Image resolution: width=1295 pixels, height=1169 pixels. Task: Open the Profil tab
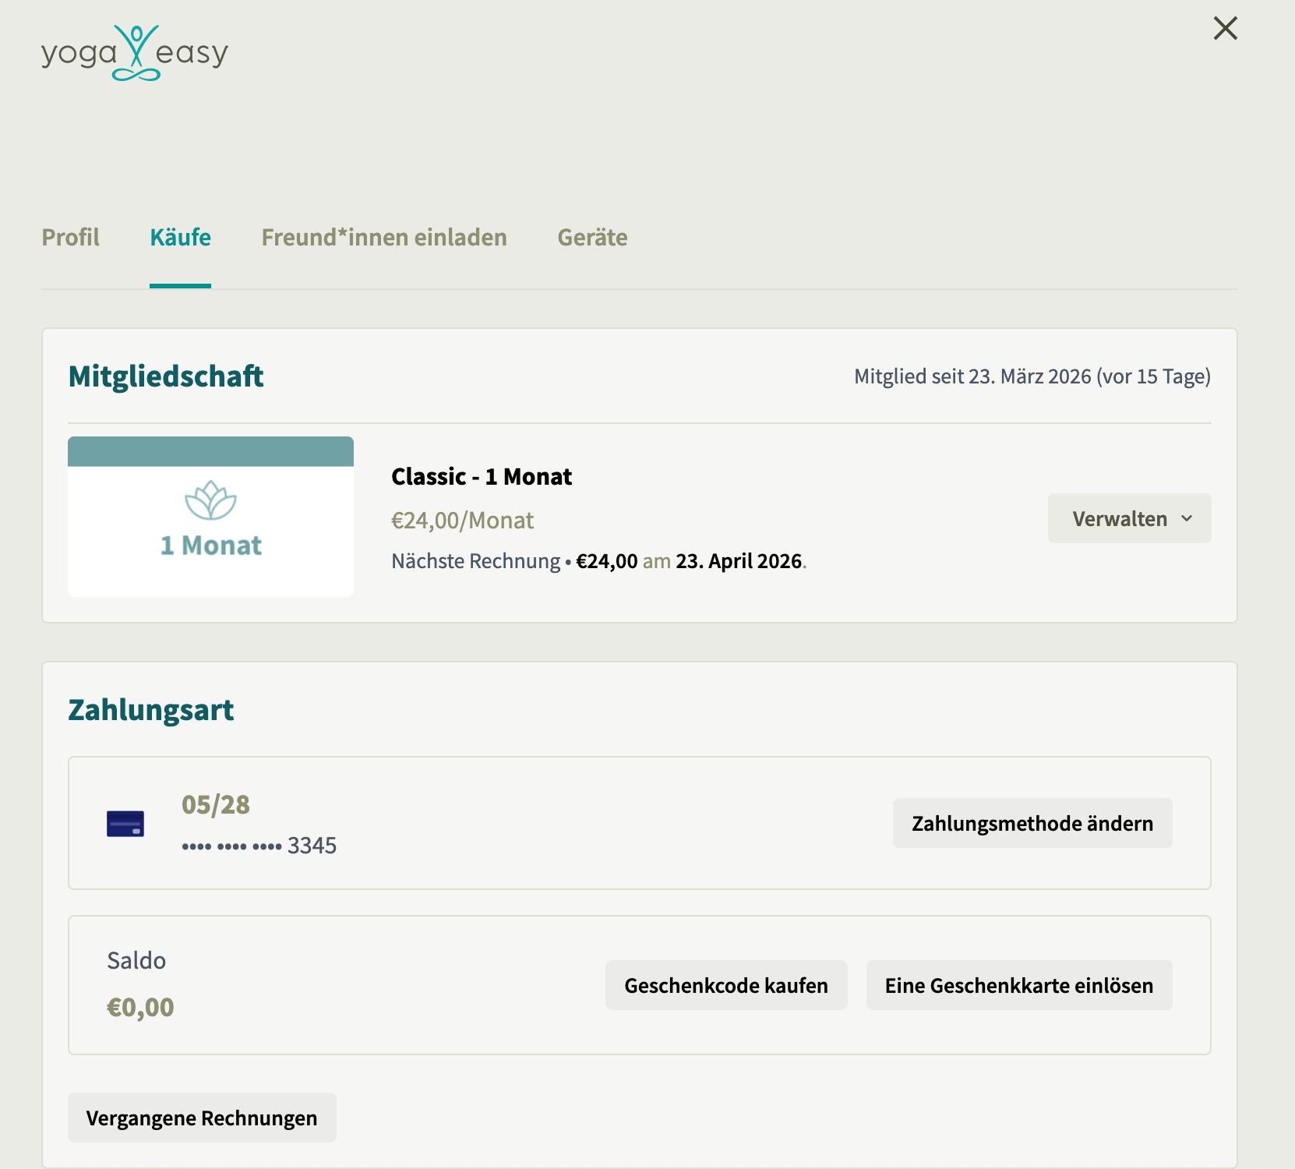pos(70,237)
